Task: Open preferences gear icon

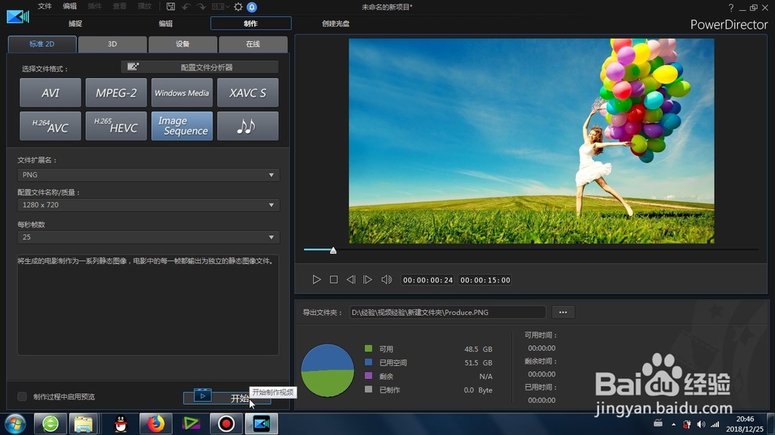Action: 238,7
